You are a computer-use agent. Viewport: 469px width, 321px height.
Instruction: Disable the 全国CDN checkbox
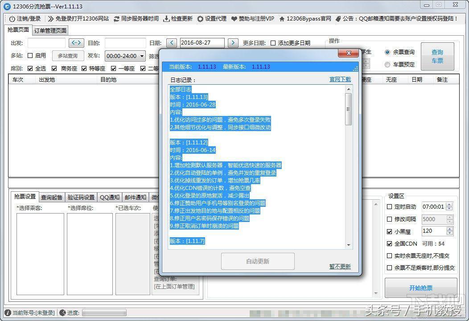click(390, 244)
